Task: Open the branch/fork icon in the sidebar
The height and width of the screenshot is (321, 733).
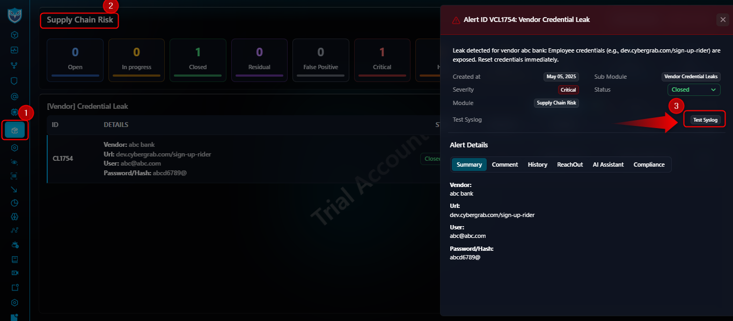Action: point(15,65)
